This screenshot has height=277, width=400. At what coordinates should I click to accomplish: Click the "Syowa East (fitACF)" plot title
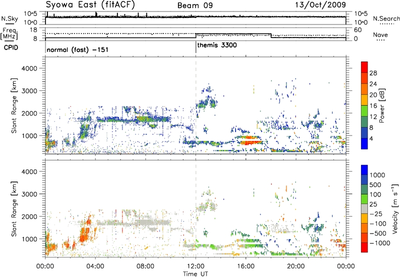pyautogui.click(x=90, y=5)
